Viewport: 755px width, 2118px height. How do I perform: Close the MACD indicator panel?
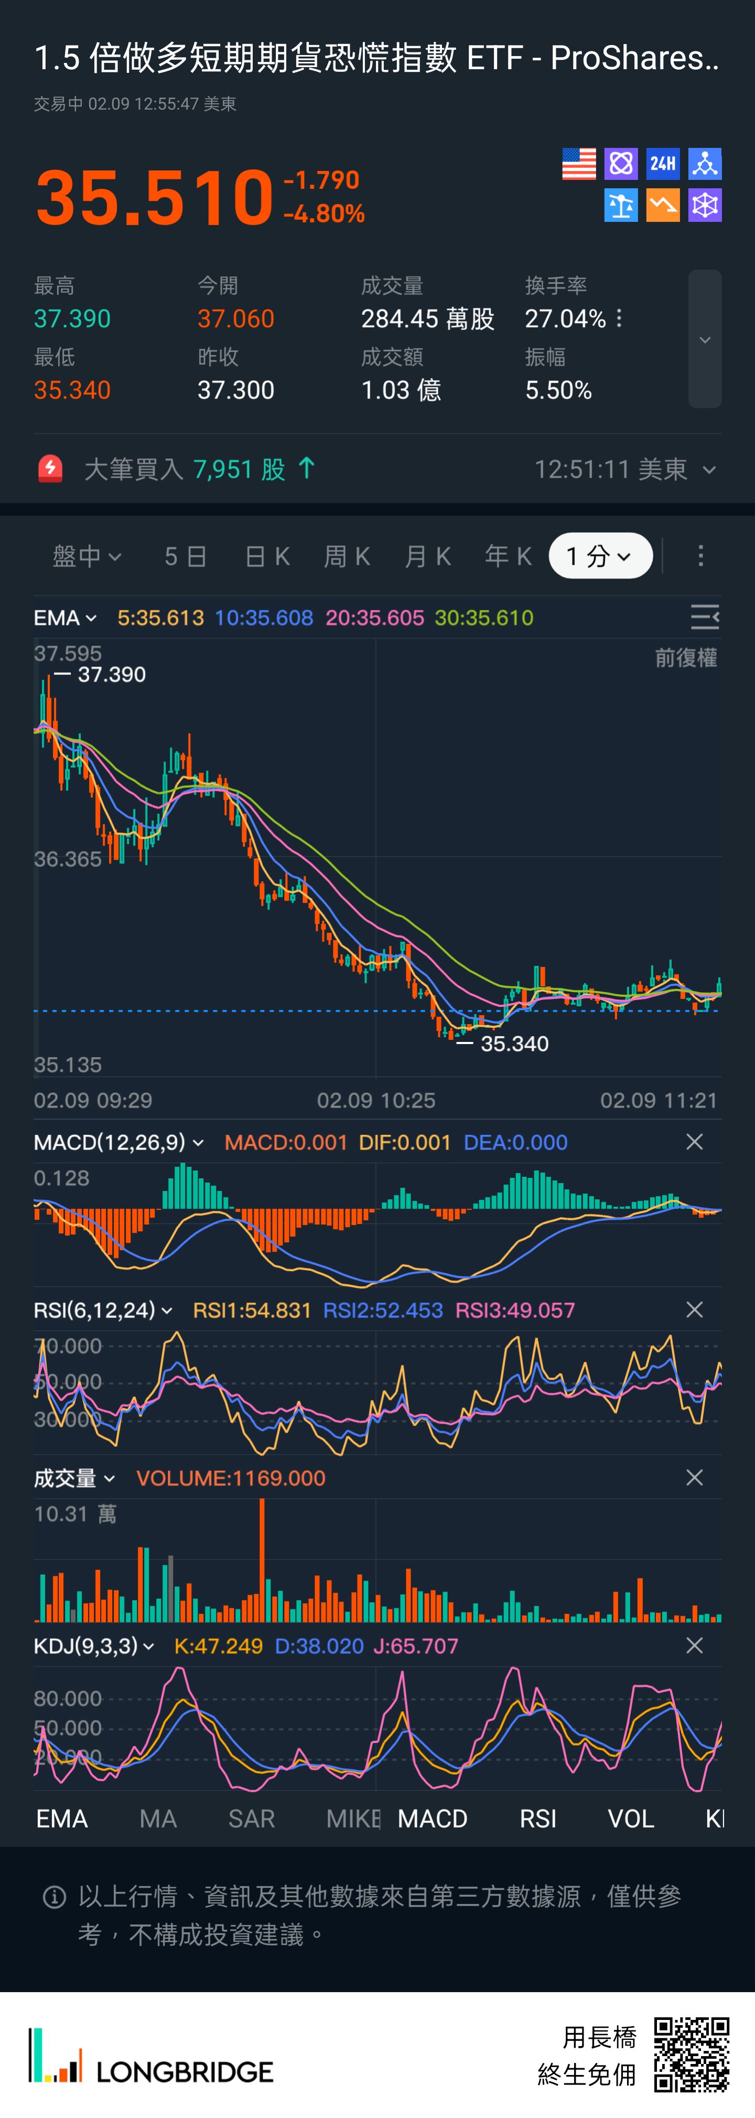[x=694, y=1142]
